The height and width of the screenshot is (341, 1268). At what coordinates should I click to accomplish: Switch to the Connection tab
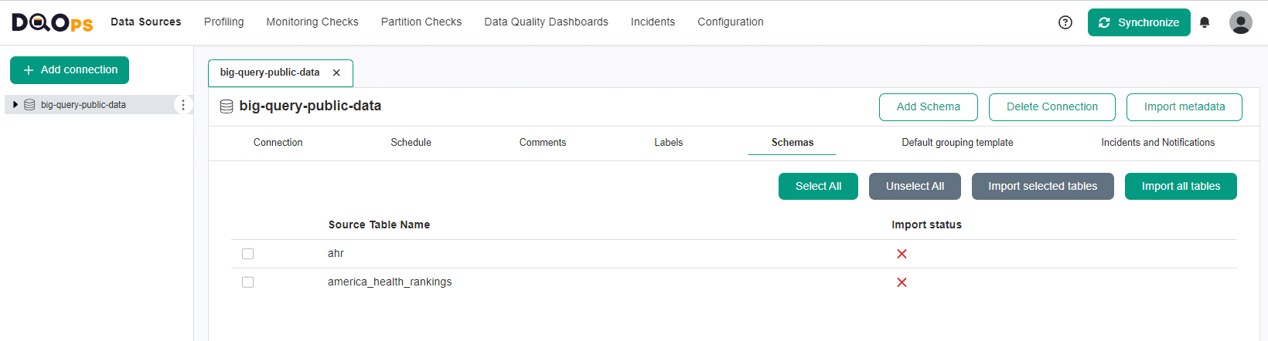tap(278, 143)
